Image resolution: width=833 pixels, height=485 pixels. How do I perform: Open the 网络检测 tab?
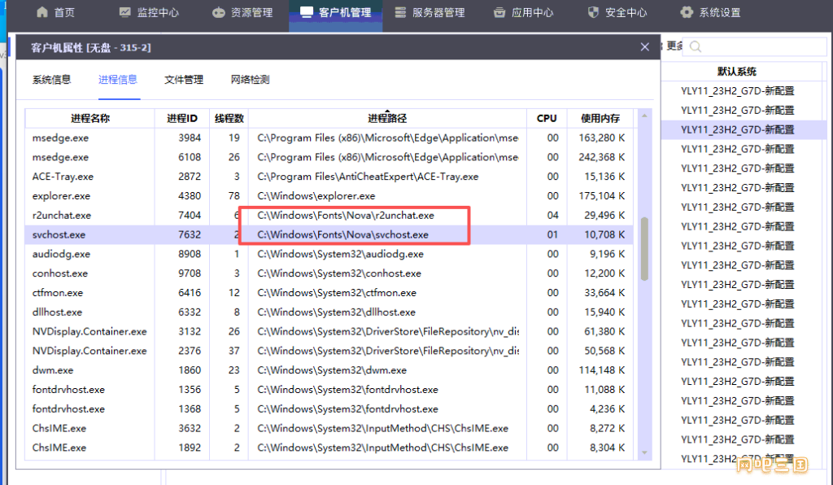tap(251, 80)
